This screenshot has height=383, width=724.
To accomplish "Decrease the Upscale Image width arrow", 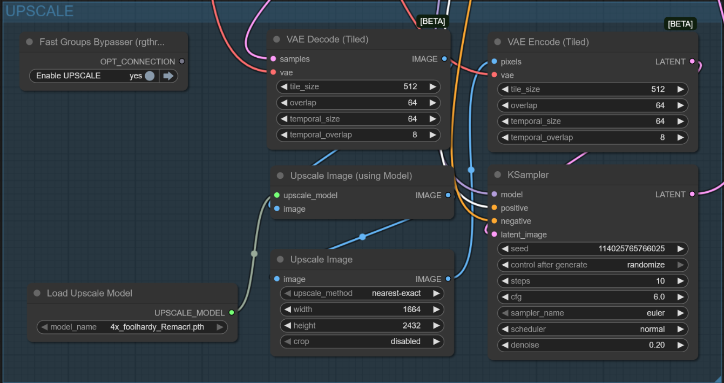I will 287,310.
